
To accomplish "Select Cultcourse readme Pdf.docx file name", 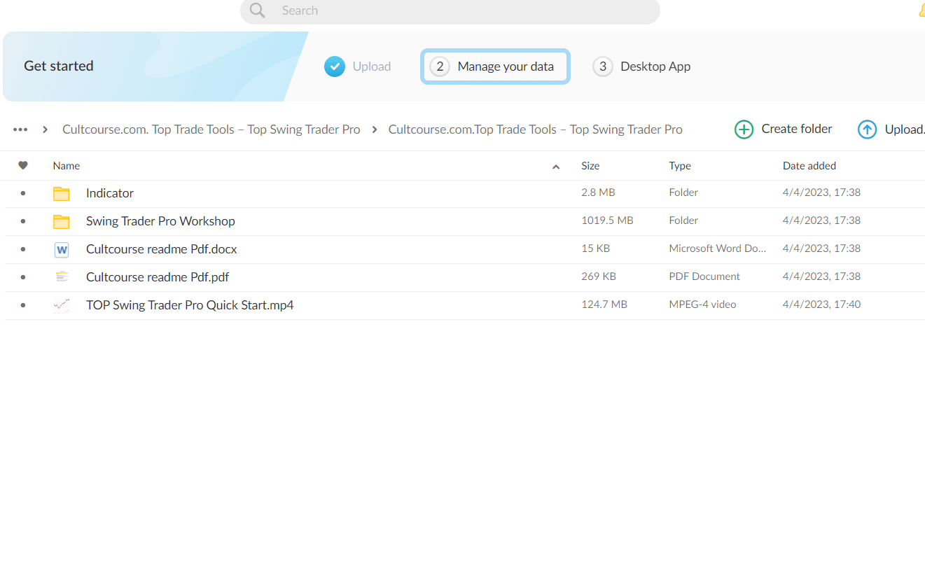I will point(162,249).
